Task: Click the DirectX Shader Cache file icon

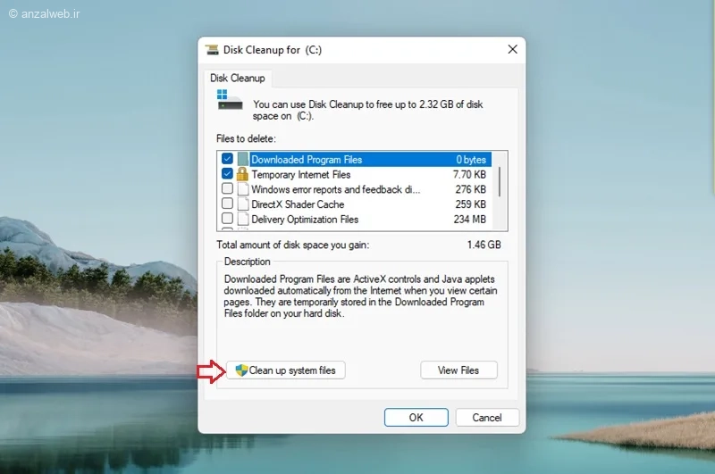Action: [x=243, y=204]
